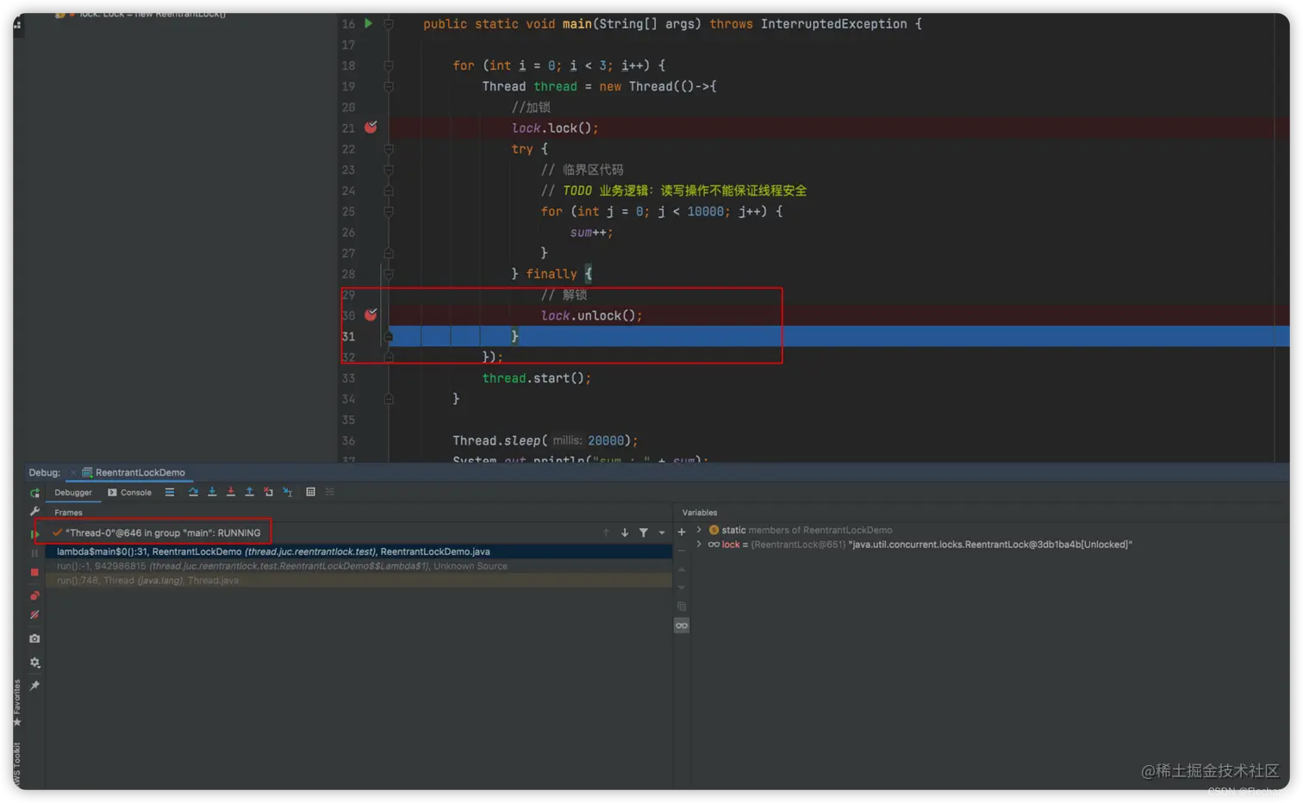
Task: Click the red Force Step Into icon
Action: pos(231,492)
